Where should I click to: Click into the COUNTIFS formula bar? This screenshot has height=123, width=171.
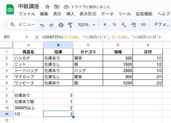click(x=101, y=37)
